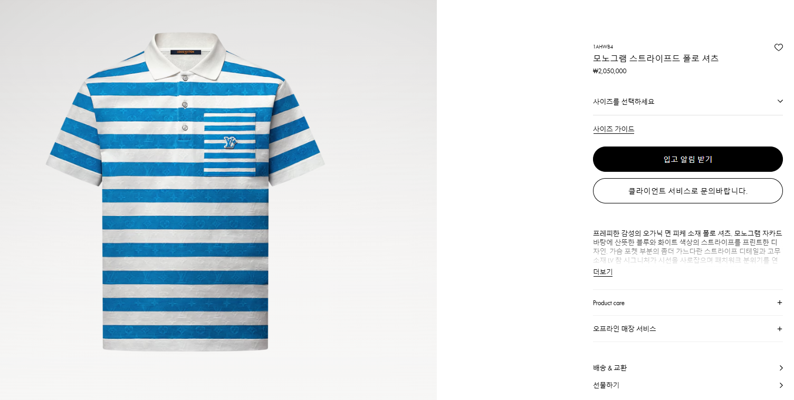Click the plus icon beside 오프라인 매장 서비스

point(780,329)
